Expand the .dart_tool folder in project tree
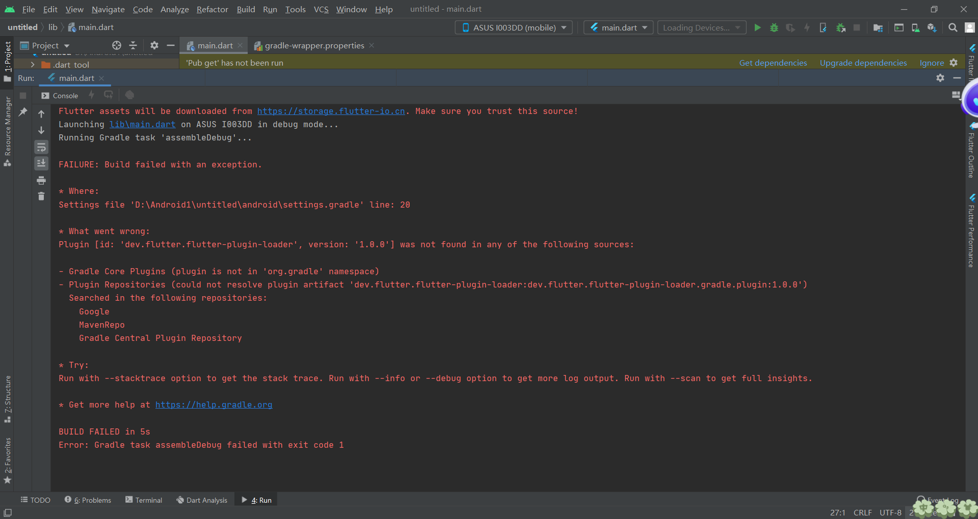 [x=33, y=65]
